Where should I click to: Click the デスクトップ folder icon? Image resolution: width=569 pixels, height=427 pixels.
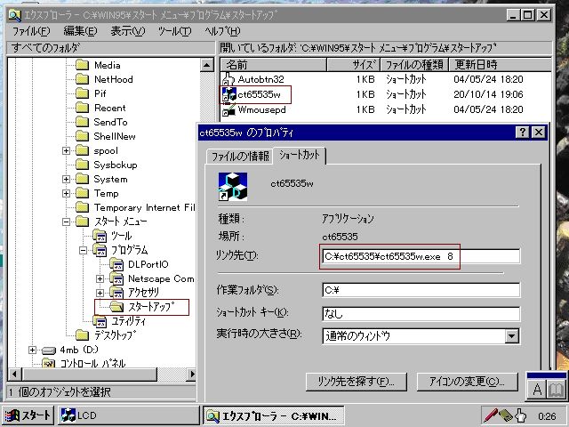[x=82, y=335]
